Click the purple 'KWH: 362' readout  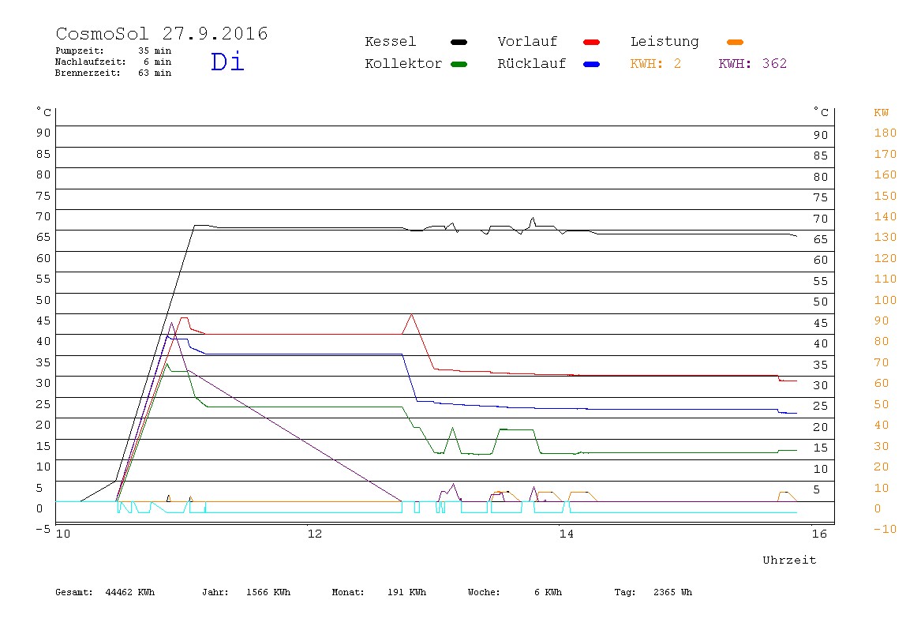tap(753, 64)
